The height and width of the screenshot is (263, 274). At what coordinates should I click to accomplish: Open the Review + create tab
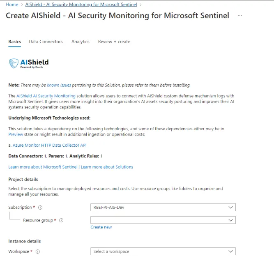pos(114,42)
